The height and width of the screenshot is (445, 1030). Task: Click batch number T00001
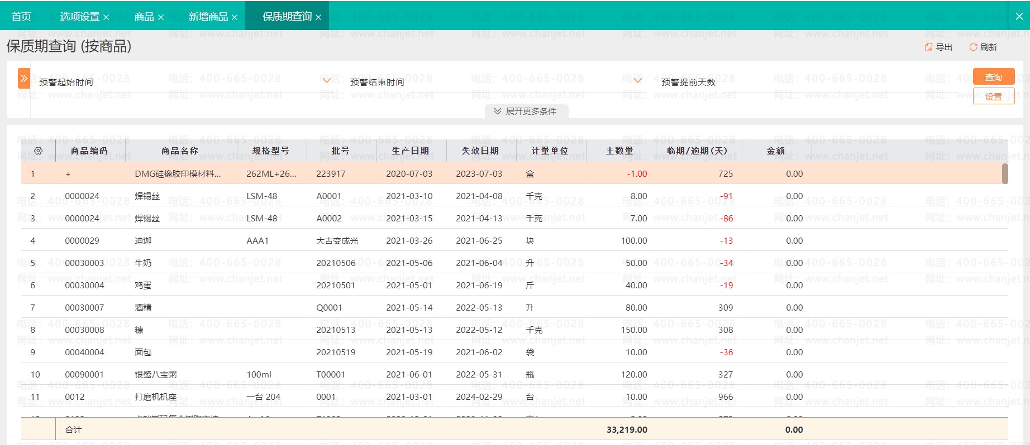(331, 375)
